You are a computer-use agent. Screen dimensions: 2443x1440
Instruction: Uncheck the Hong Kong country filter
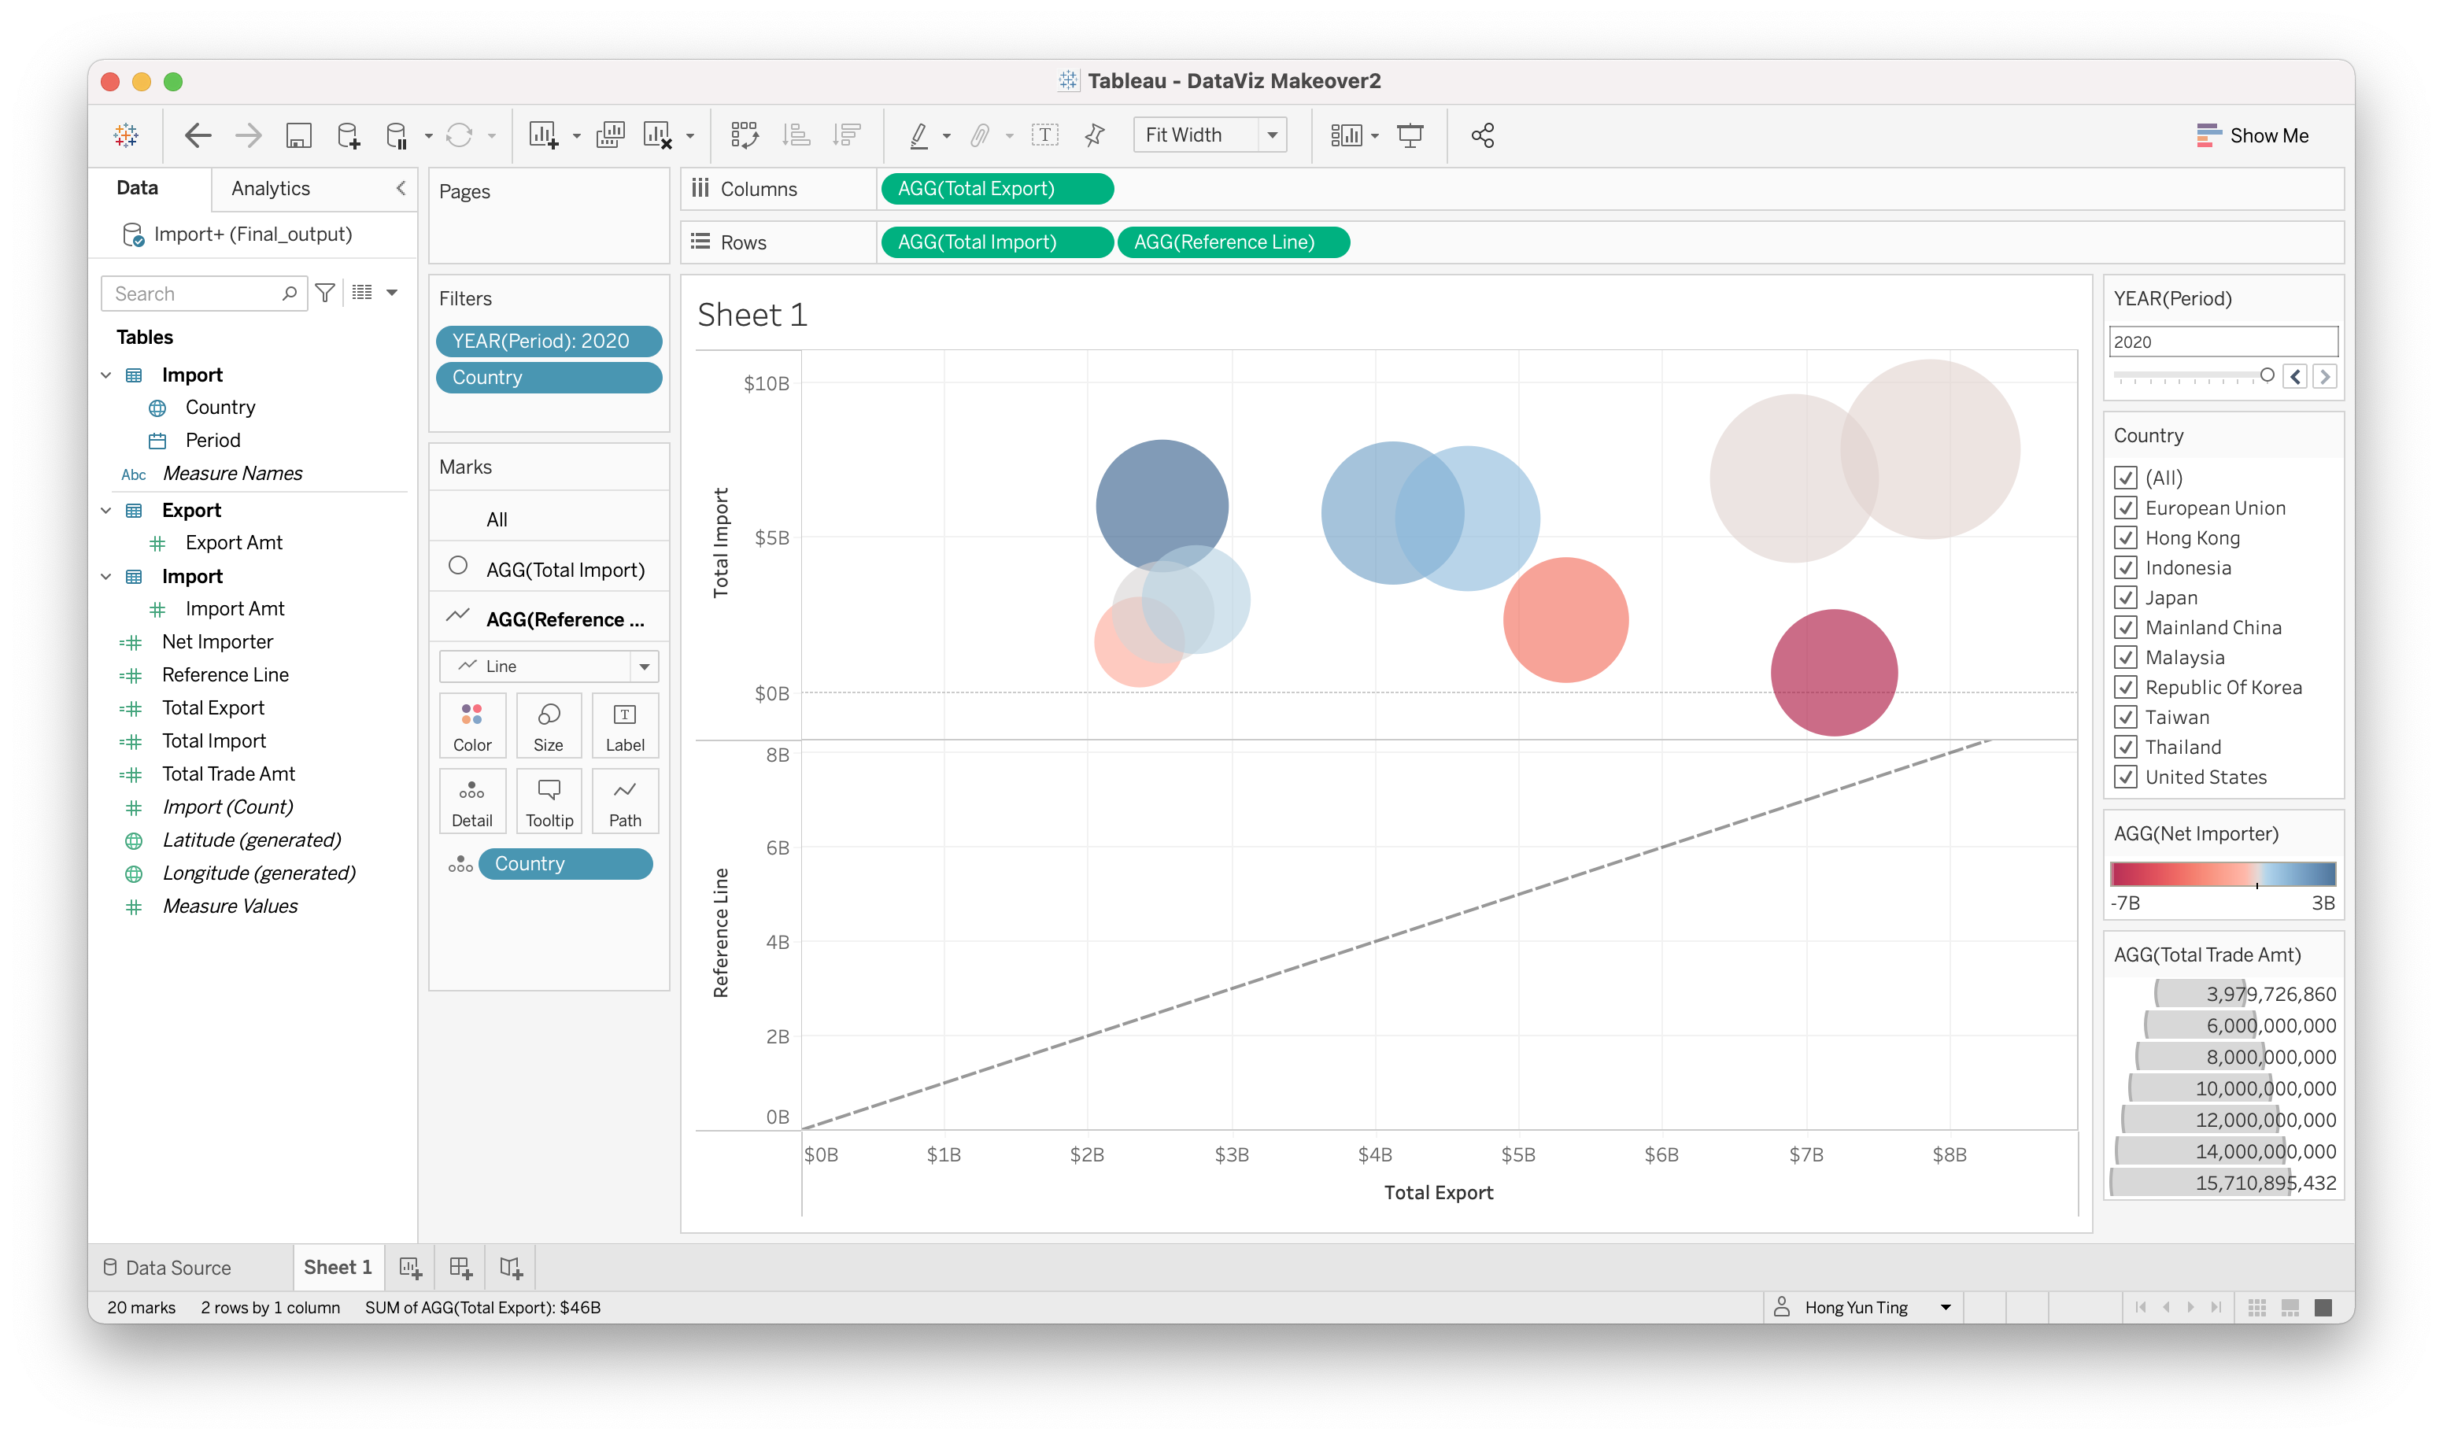coord(2126,538)
